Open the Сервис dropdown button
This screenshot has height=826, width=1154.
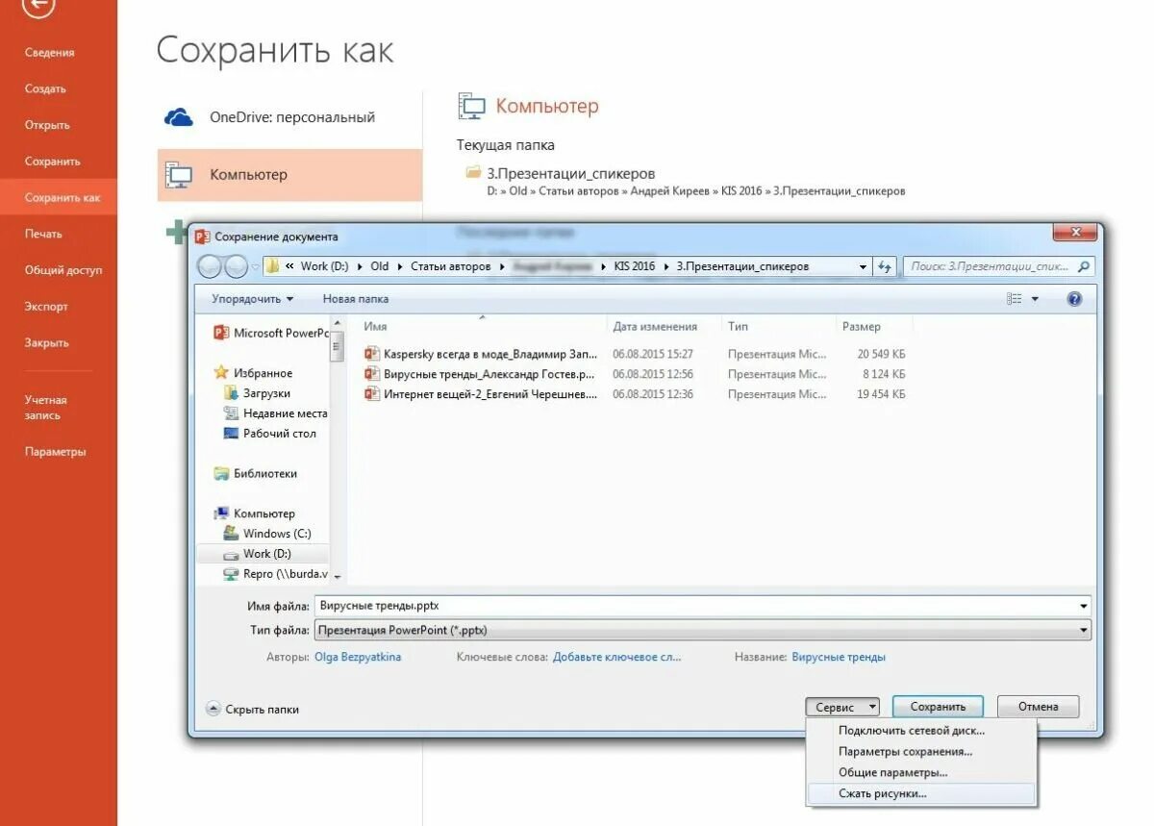click(x=842, y=707)
